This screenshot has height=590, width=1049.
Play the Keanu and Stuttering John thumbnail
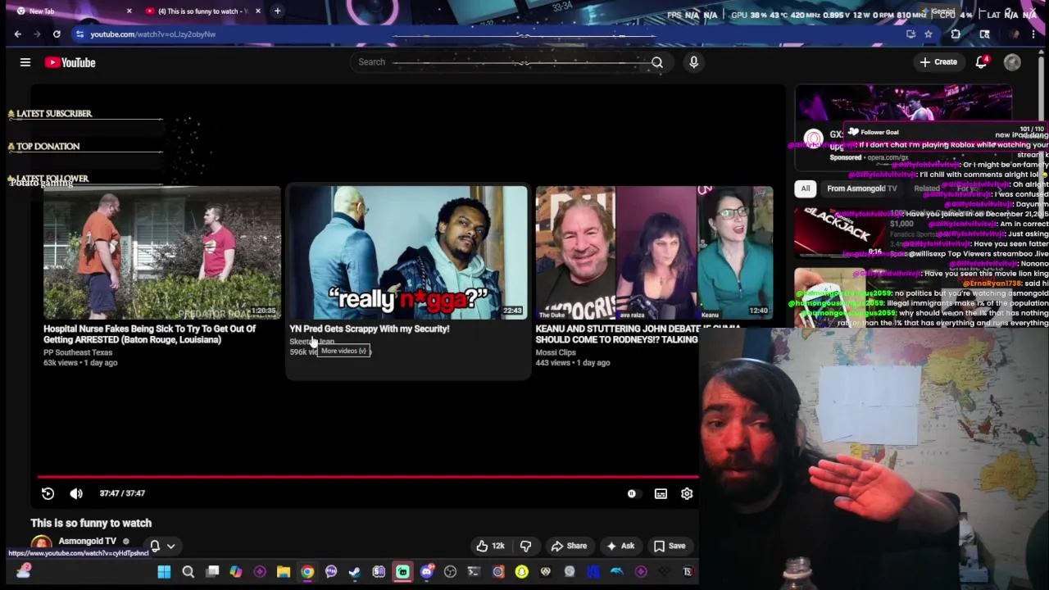(x=654, y=252)
